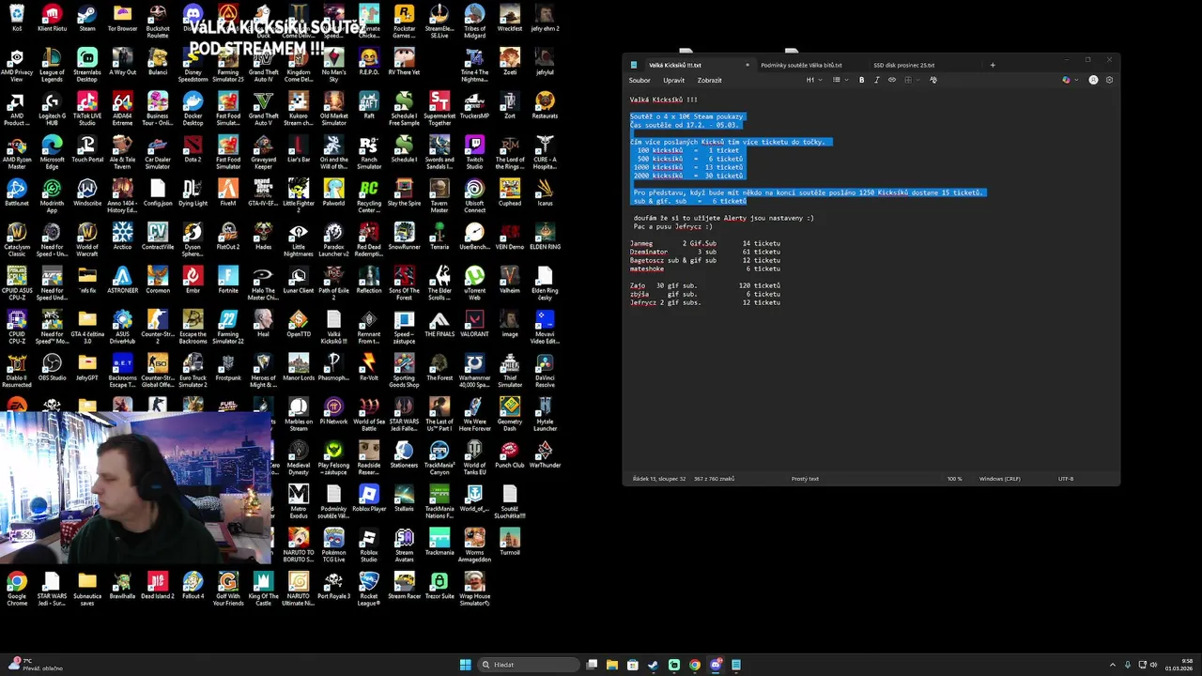Click the Prostý text status entry
The image size is (1202, 676).
805,479
